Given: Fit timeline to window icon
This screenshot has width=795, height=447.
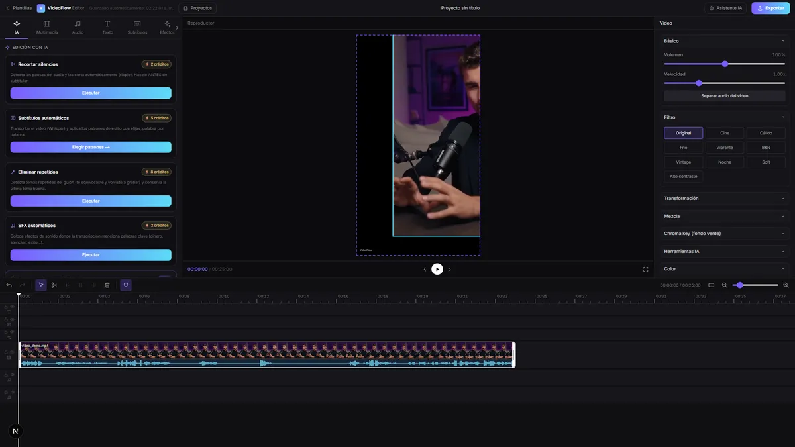Looking at the screenshot, I should 711,285.
